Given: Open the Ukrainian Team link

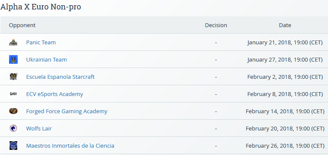Looking at the screenshot, I should click(47, 60).
